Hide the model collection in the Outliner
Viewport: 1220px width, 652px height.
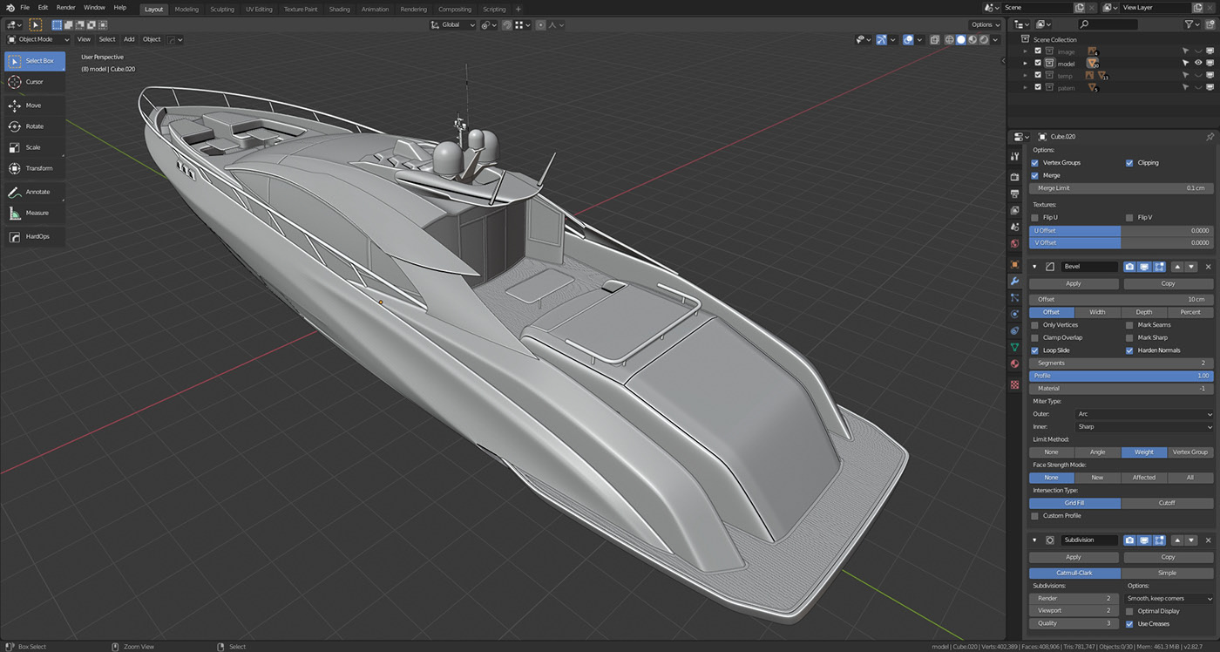(x=1198, y=62)
